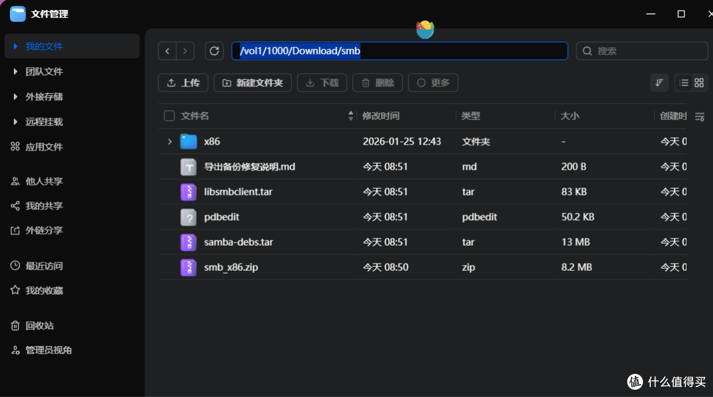
Task: Maximize the File Manager window
Action: 681,14
